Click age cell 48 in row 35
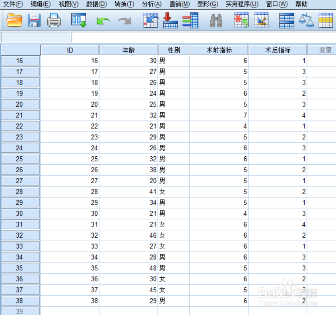 (x=128, y=268)
